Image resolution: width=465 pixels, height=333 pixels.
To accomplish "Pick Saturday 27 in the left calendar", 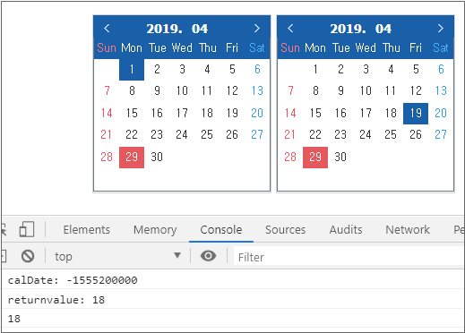I will click(257, 134).
